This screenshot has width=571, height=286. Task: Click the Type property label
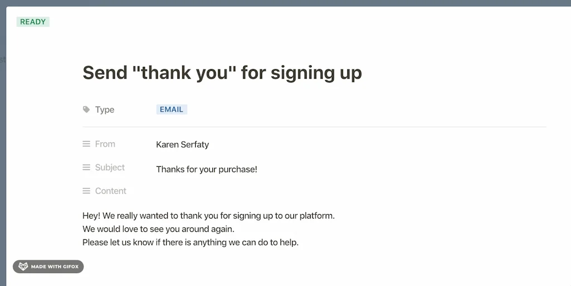click(104, 110)
